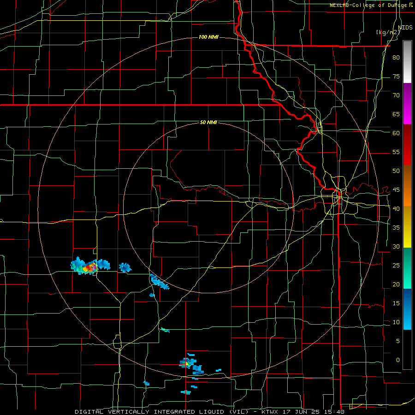The height and width of the screenshot is (415, 415).
Task: Click the legend value 20
Action: [x=396, y=284]
